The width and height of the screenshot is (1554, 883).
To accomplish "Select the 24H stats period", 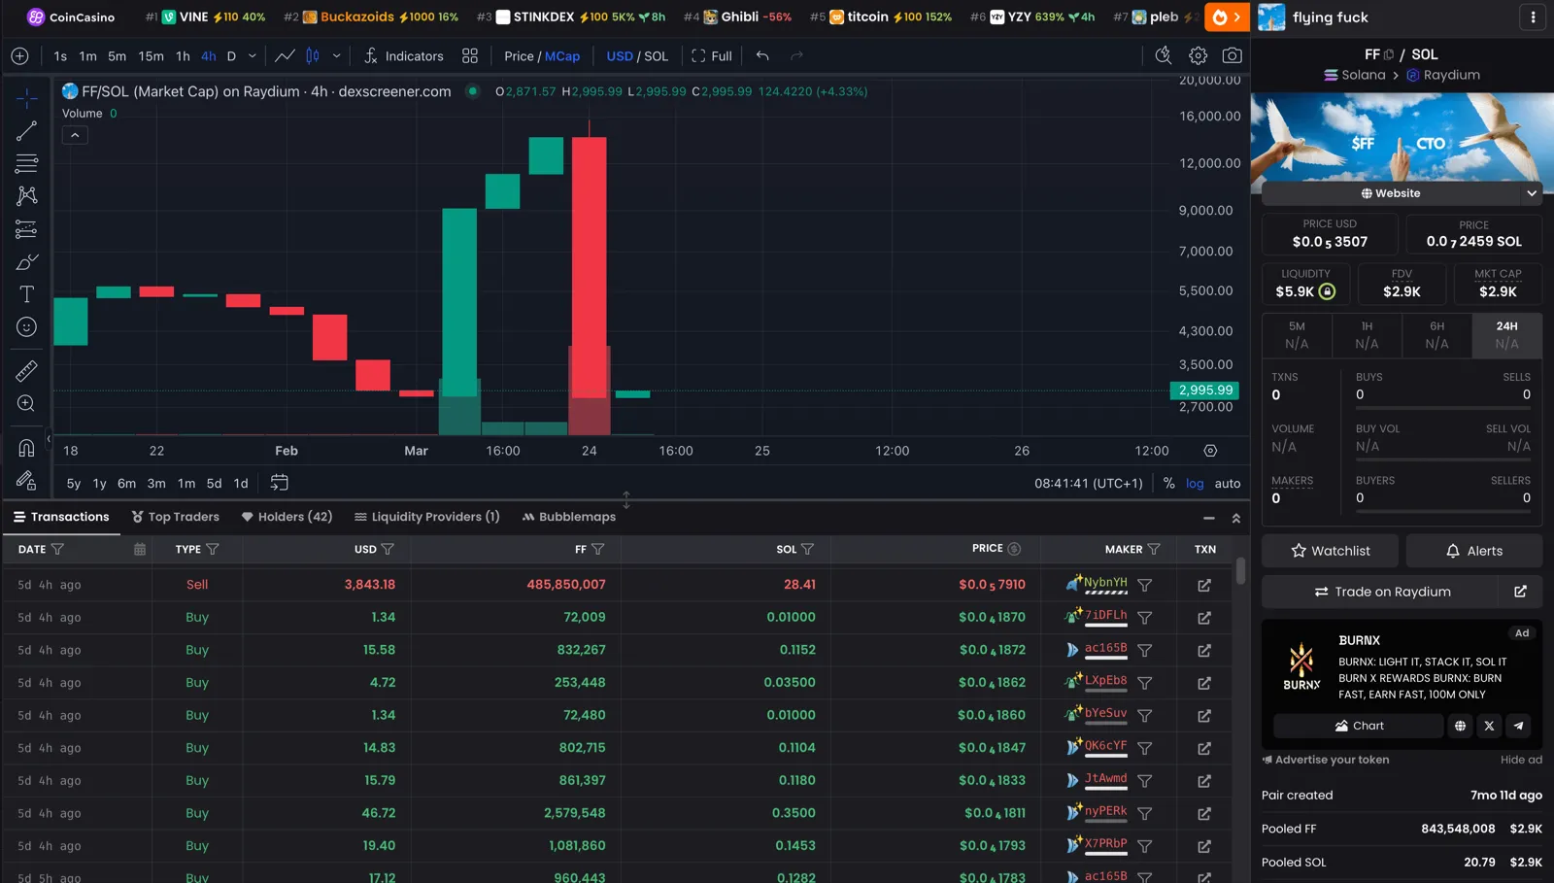I will (x=1506, y=335).
